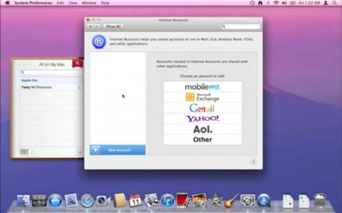Launch Safari compass icon in the Dock
Screen dimensions: 342x213
[x=87, y=201]
